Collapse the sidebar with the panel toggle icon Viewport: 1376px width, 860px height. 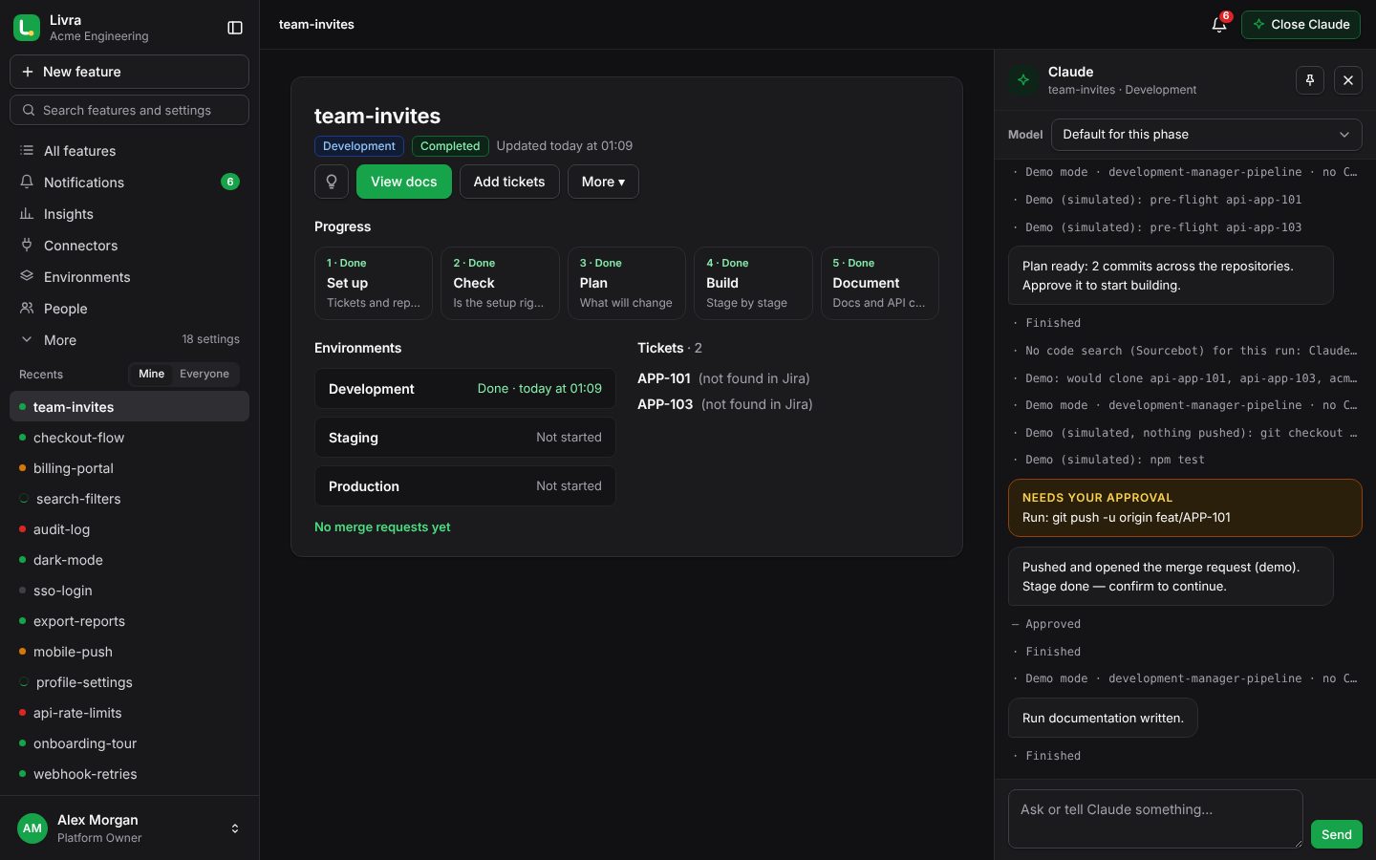(235, 28)
